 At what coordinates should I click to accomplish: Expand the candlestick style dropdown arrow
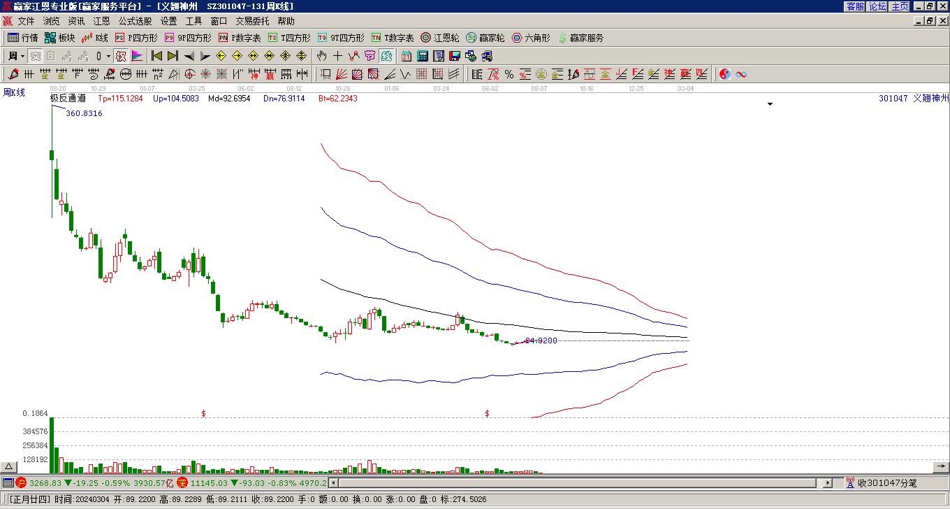tap(108, 56)
